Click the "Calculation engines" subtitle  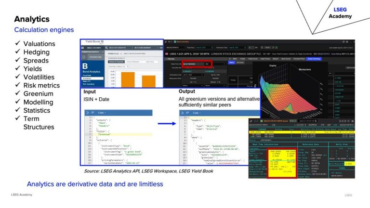pyautogui.click(x=44, y=30)
